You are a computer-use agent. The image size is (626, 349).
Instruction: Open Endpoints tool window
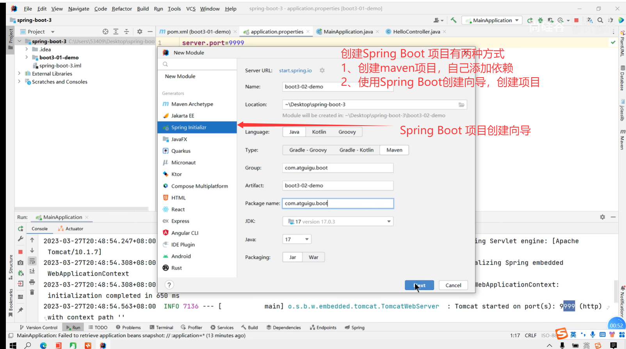tap(323, 328)
